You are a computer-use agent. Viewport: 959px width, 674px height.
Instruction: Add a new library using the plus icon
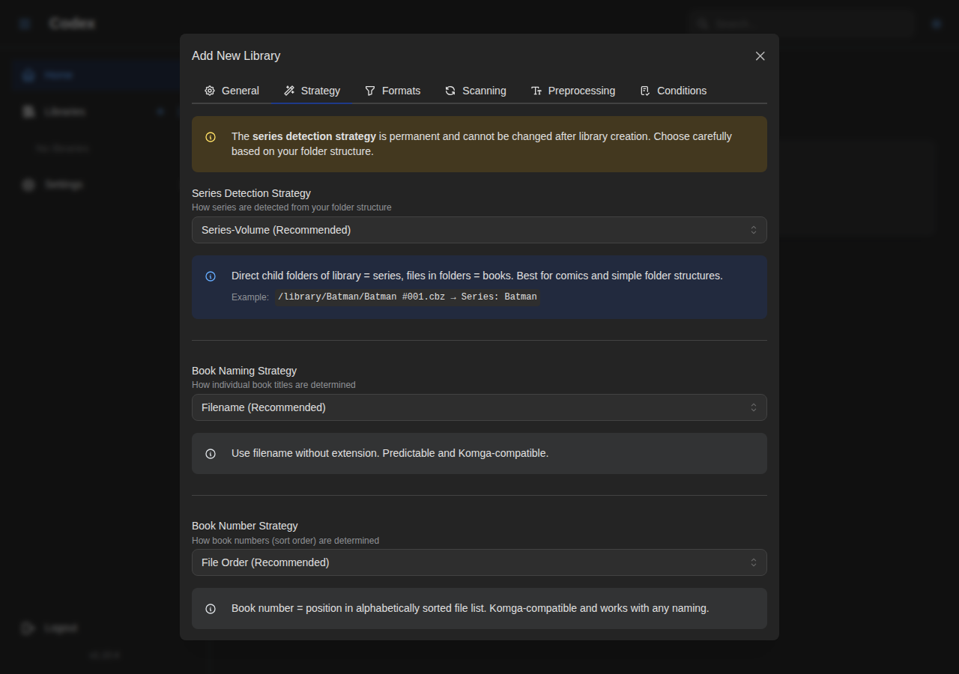[160, 111]
